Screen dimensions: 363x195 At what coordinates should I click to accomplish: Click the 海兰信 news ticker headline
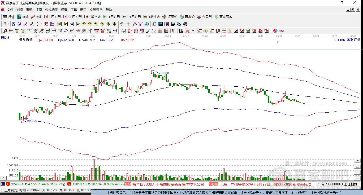[168, 184]
